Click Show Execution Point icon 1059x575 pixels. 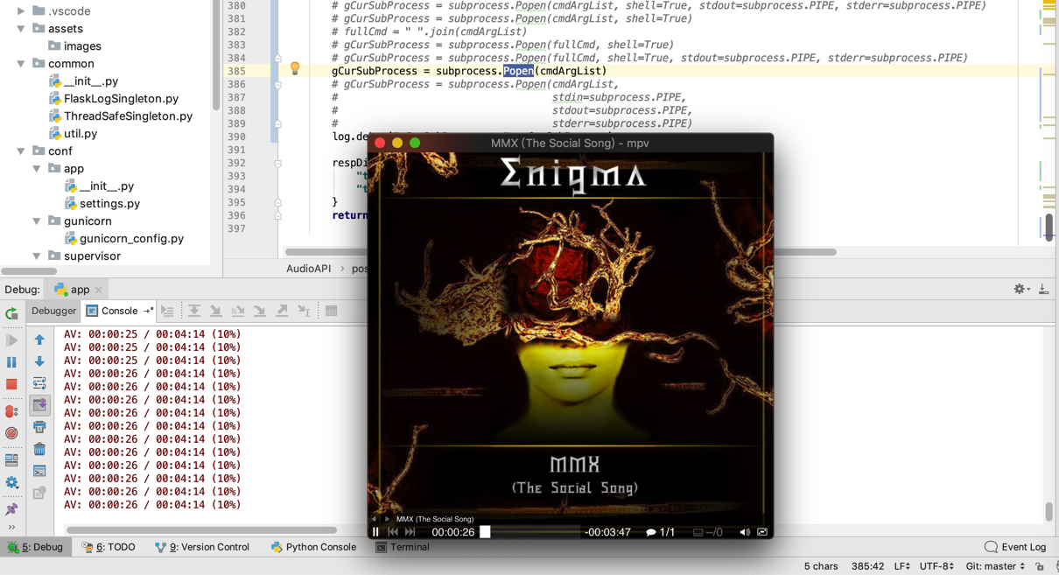point(168,311)
